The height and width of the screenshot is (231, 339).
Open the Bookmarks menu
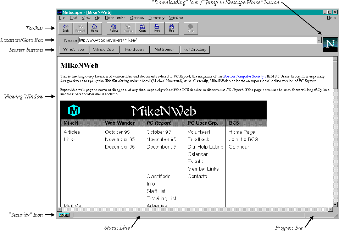(115, 18)
